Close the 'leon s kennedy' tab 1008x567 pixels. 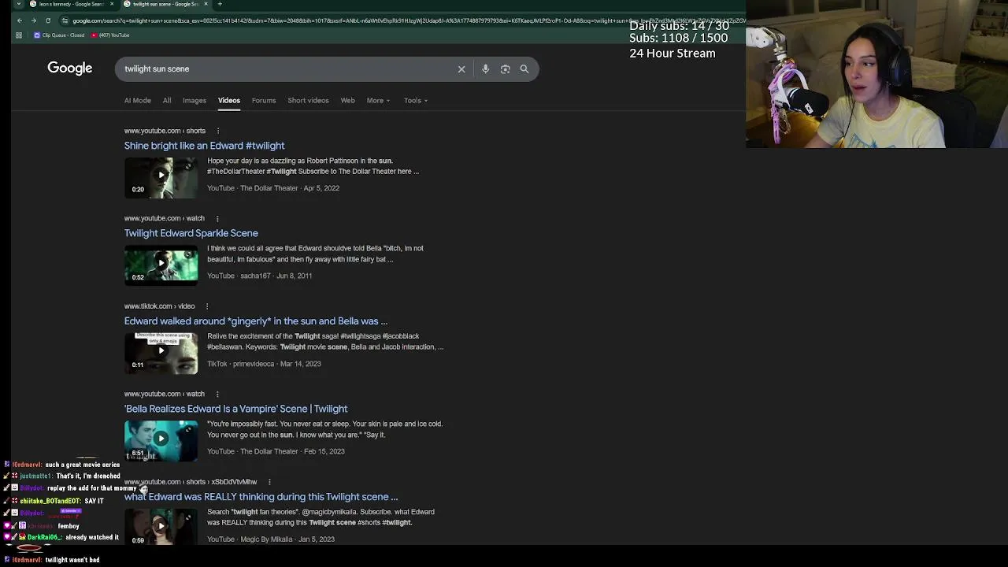coord(112,4)
